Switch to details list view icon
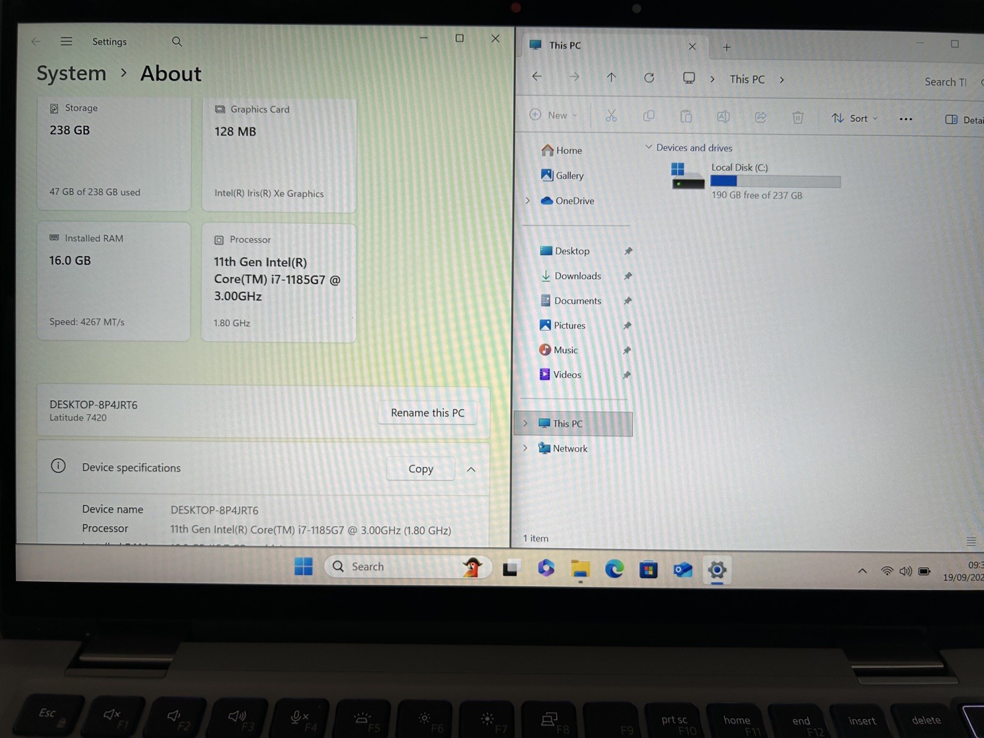 click(x=971, y=541)
